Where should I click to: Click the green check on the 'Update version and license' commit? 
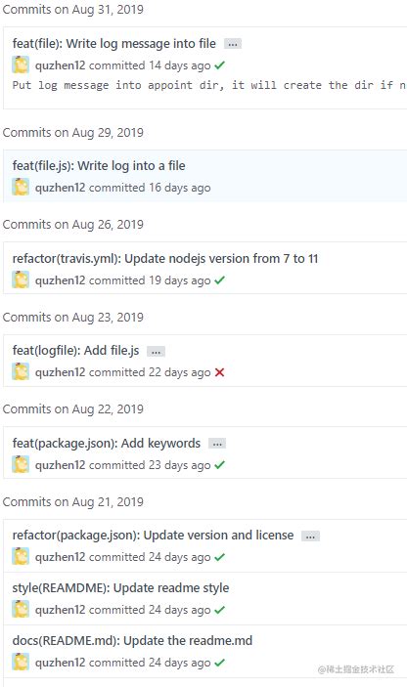click(x=220, y=557)
